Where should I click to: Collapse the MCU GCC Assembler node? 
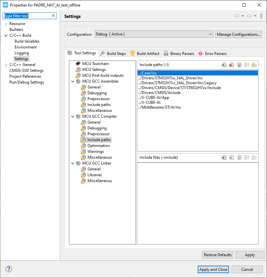pyautogui.click(x=73, y=81)
